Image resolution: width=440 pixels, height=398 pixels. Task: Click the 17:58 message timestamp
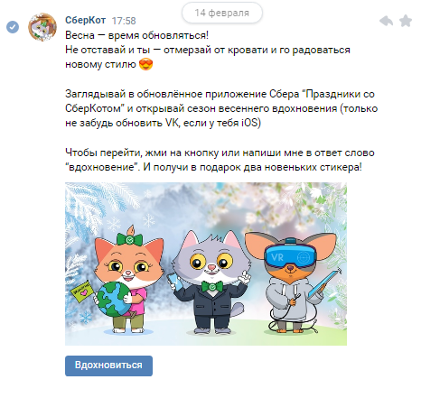(x=124, y=21)
